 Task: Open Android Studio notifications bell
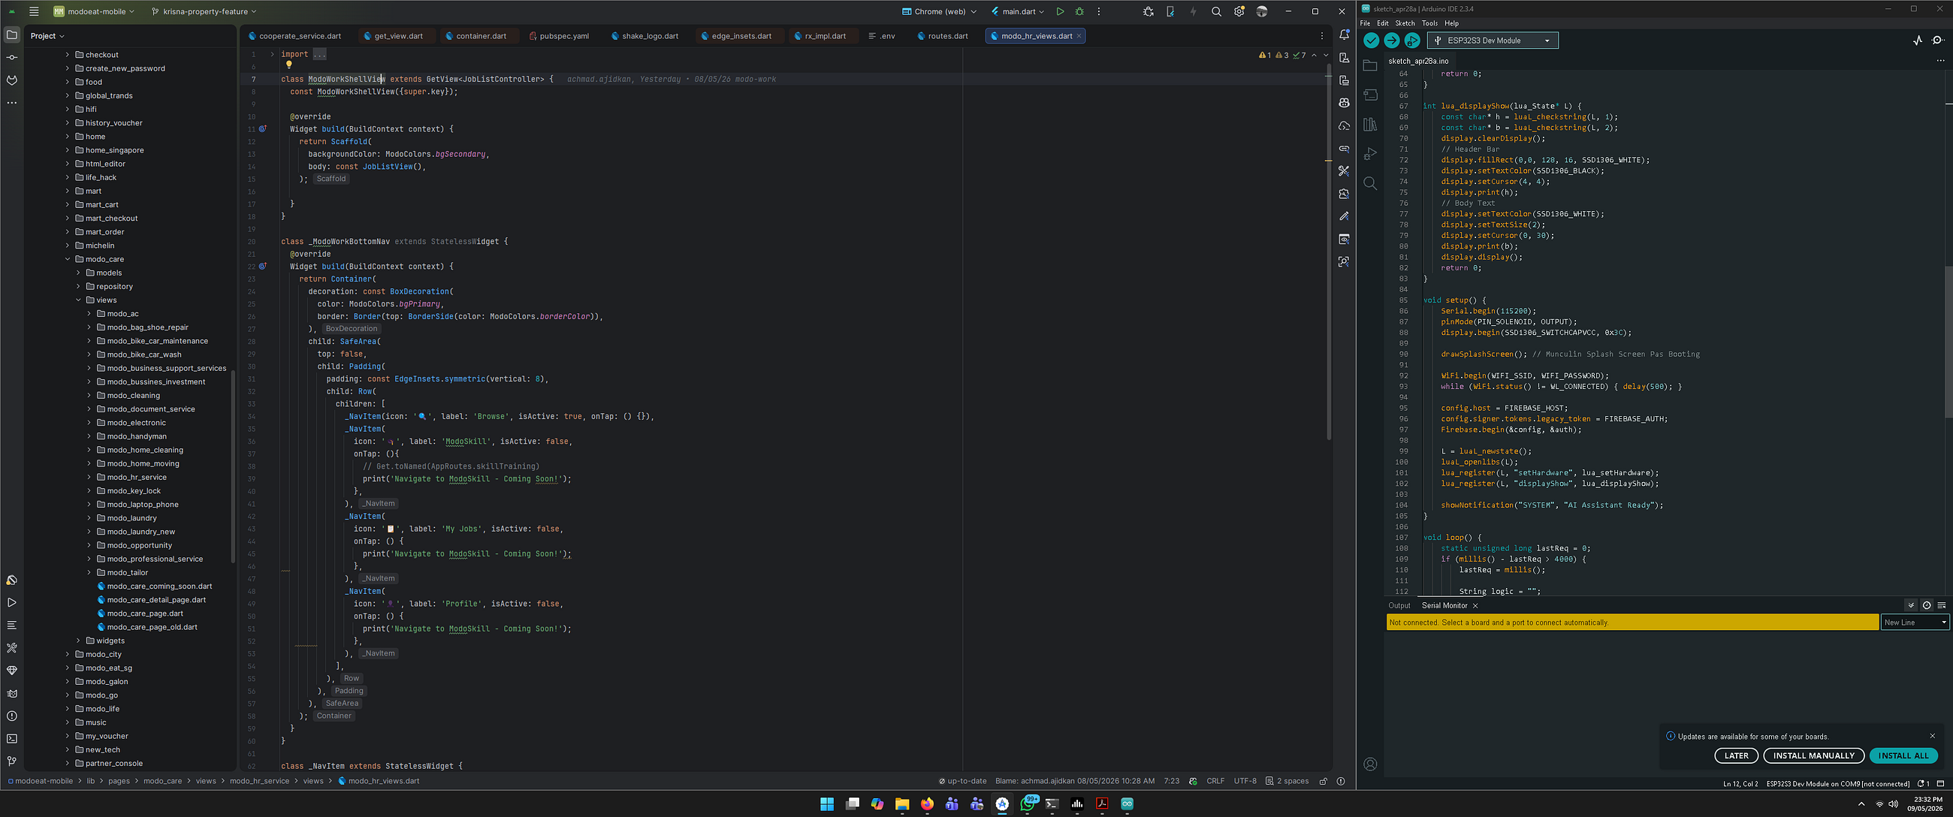coord(1345,35)
